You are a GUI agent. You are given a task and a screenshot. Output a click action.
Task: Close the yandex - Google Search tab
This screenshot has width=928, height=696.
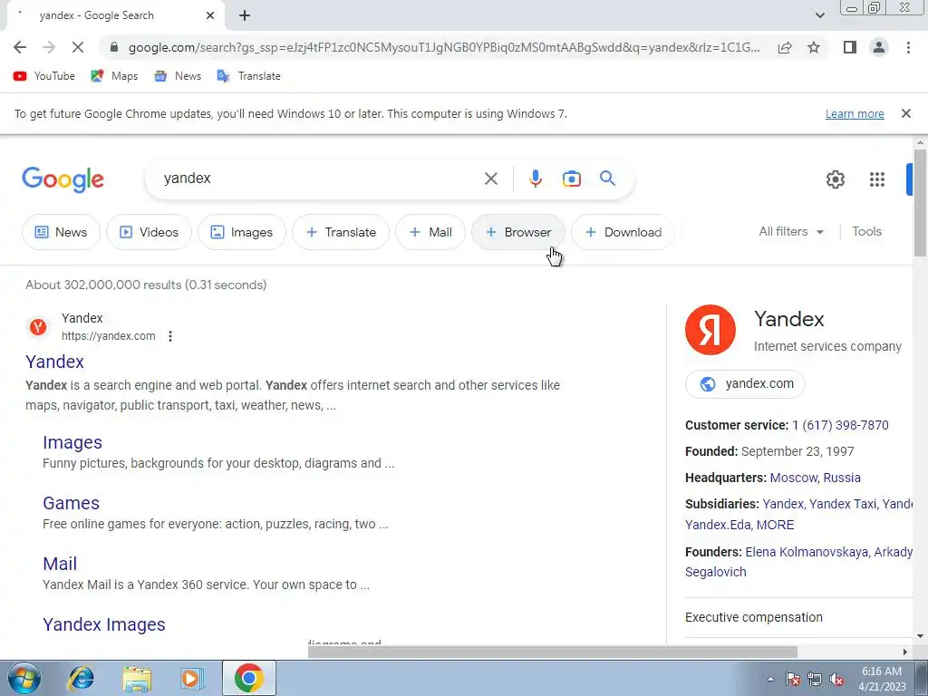(210, 15)
